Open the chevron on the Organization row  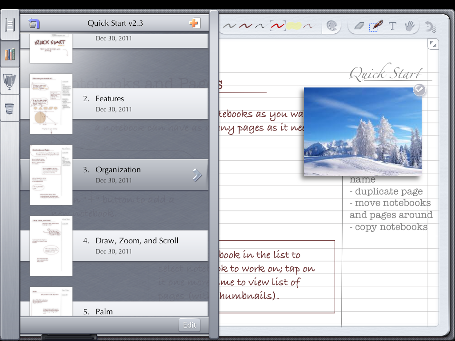[x=197, y=175]
